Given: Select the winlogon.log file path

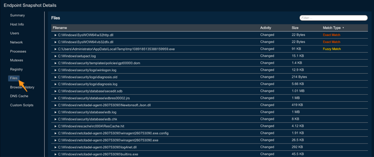Looking at the screenshot, I should click(87, 70).
